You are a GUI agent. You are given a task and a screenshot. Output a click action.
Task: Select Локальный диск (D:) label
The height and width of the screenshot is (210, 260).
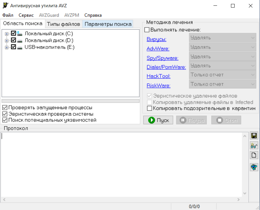click(x=49, y=40)
